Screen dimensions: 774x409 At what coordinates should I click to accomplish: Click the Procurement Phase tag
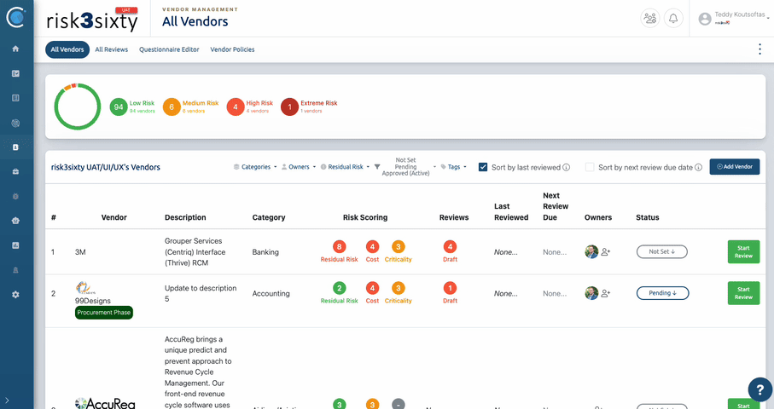click(x=103, y=313)
